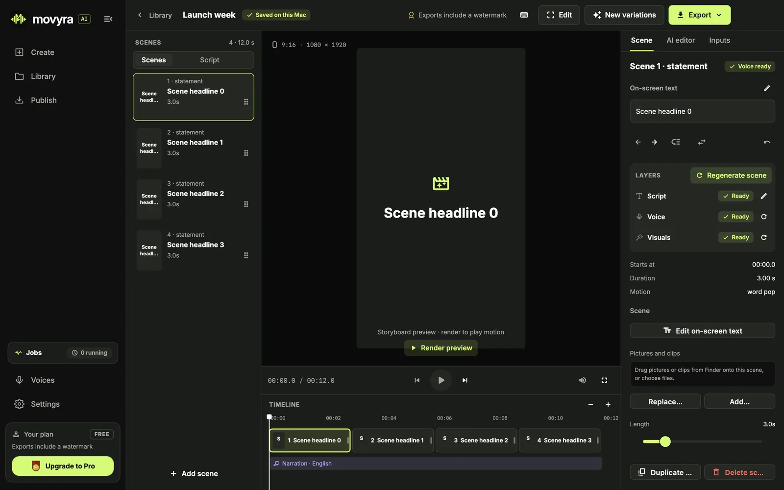Select timeline clip 3 Scene headline 2
The height and width of the screenshot is (490, 784).
pyautogui.click(x=476, y=441)
